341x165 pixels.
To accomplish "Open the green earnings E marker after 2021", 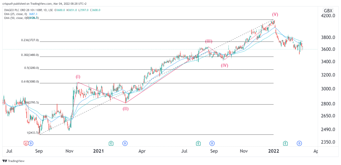I will coord(111,143).
